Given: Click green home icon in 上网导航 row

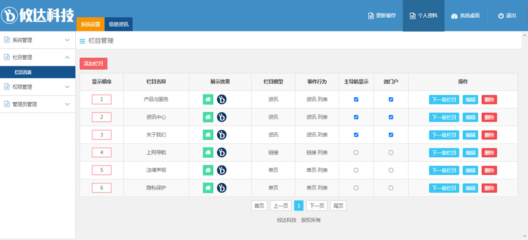Looking at the screenshot, I should point(208,153).
